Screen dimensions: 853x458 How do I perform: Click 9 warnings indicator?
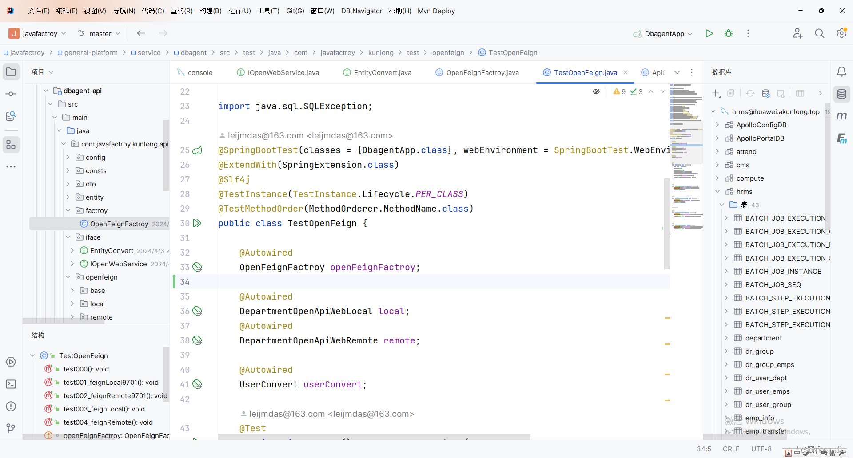[618, 91]
